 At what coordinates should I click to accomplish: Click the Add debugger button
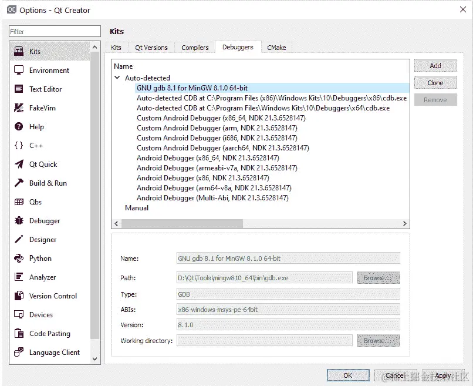tap(435, 66)
